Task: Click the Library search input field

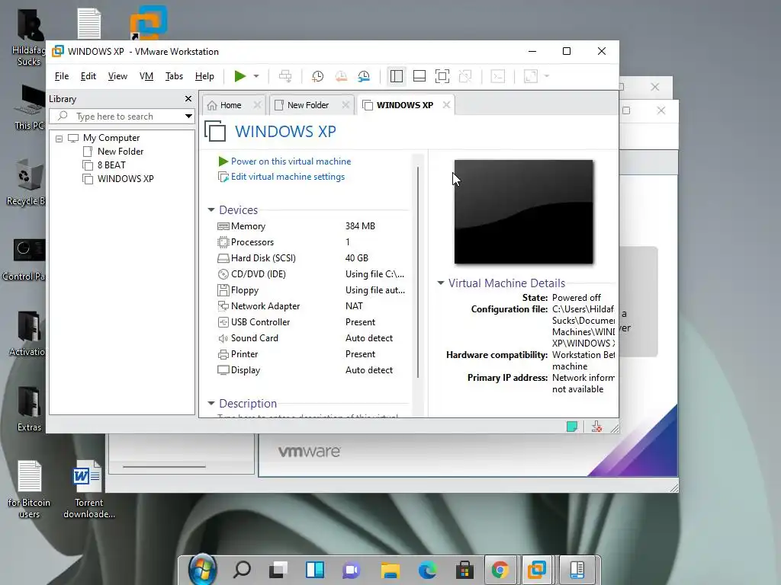Action: click(117, 117)
